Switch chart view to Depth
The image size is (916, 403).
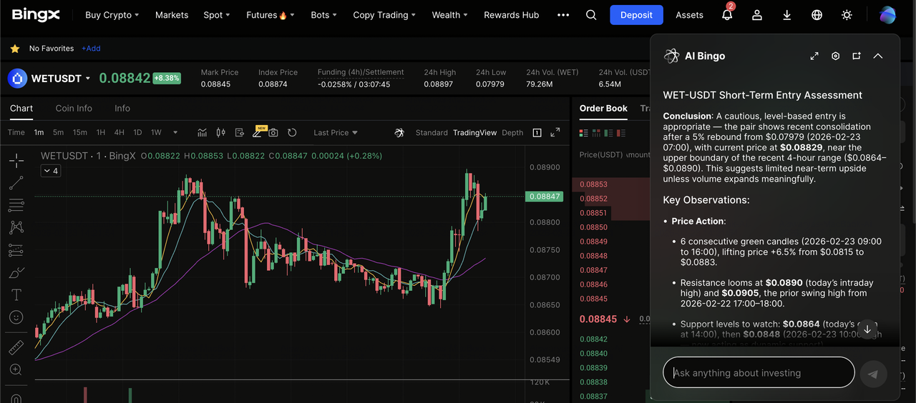(x=512, y=132)
